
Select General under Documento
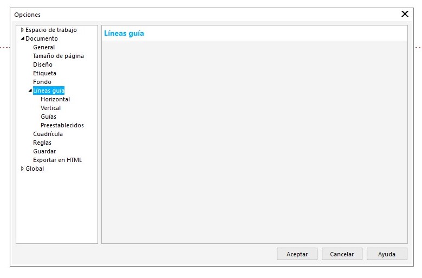point(44,48)
